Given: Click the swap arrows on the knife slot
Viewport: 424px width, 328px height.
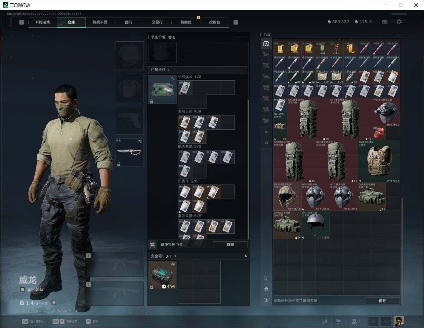Looking at the screenshot, I should 140,141.
